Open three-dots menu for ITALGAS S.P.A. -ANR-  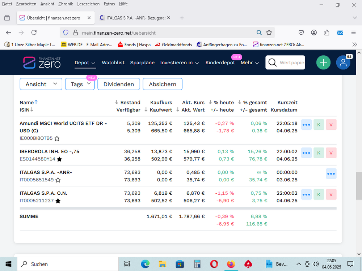[331, 174]
